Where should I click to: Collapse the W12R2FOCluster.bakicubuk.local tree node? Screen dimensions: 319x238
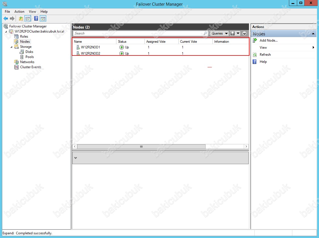6,32
